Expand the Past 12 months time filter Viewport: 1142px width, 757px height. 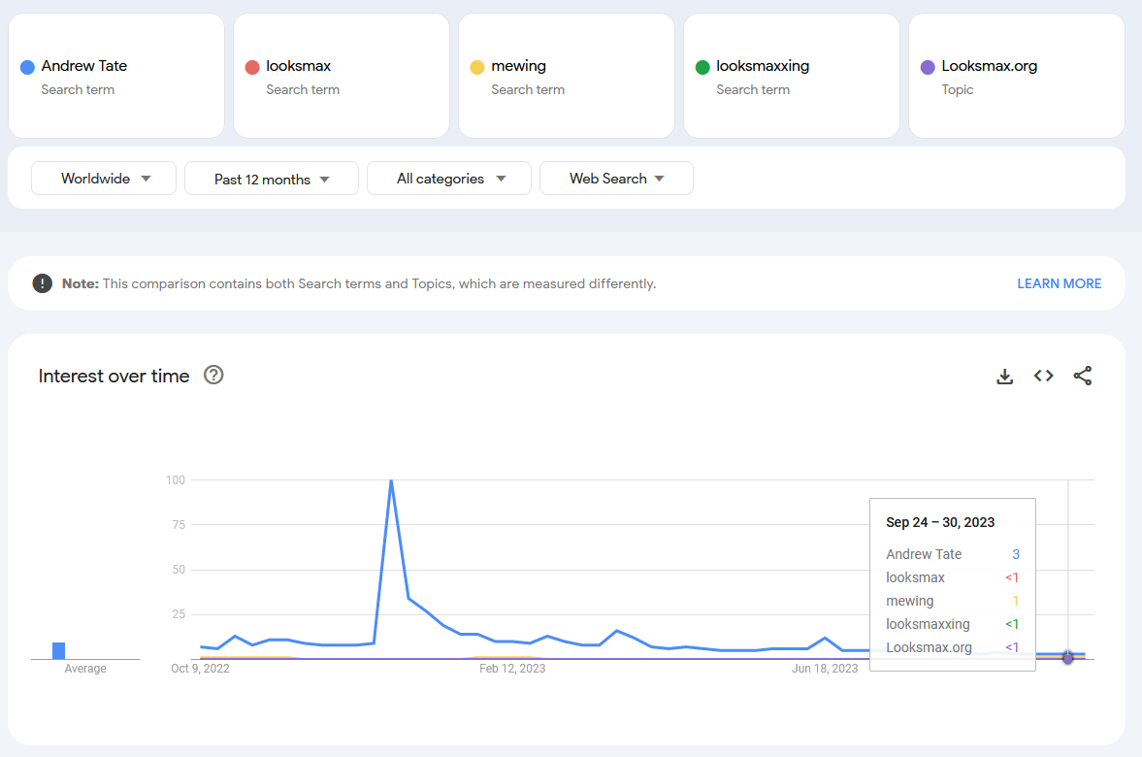(272, 179)
